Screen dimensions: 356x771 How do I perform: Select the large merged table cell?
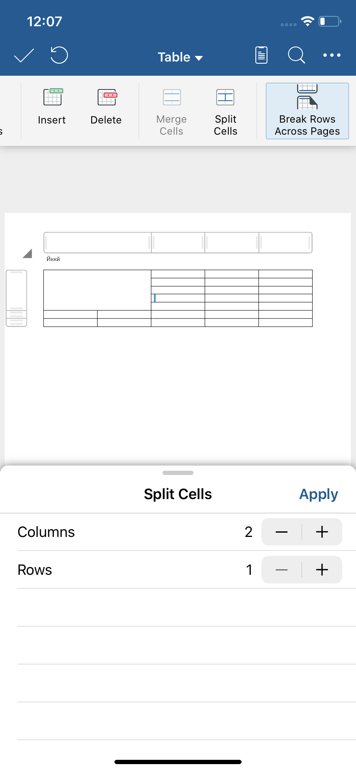[97, 290]
